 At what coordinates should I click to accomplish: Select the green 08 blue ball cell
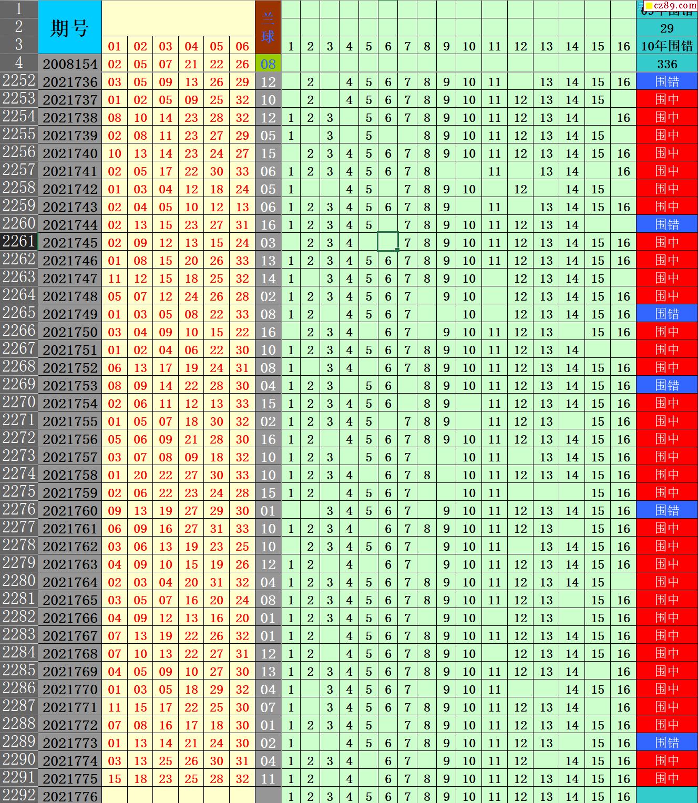268,64
